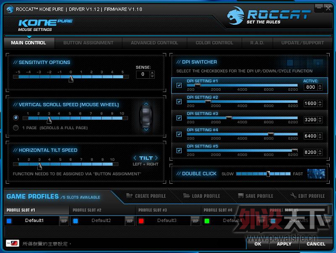The width and height of the screenshot is (336, 253).
Task: Select Profile Slot #2 header
Action: coord(102,210)
